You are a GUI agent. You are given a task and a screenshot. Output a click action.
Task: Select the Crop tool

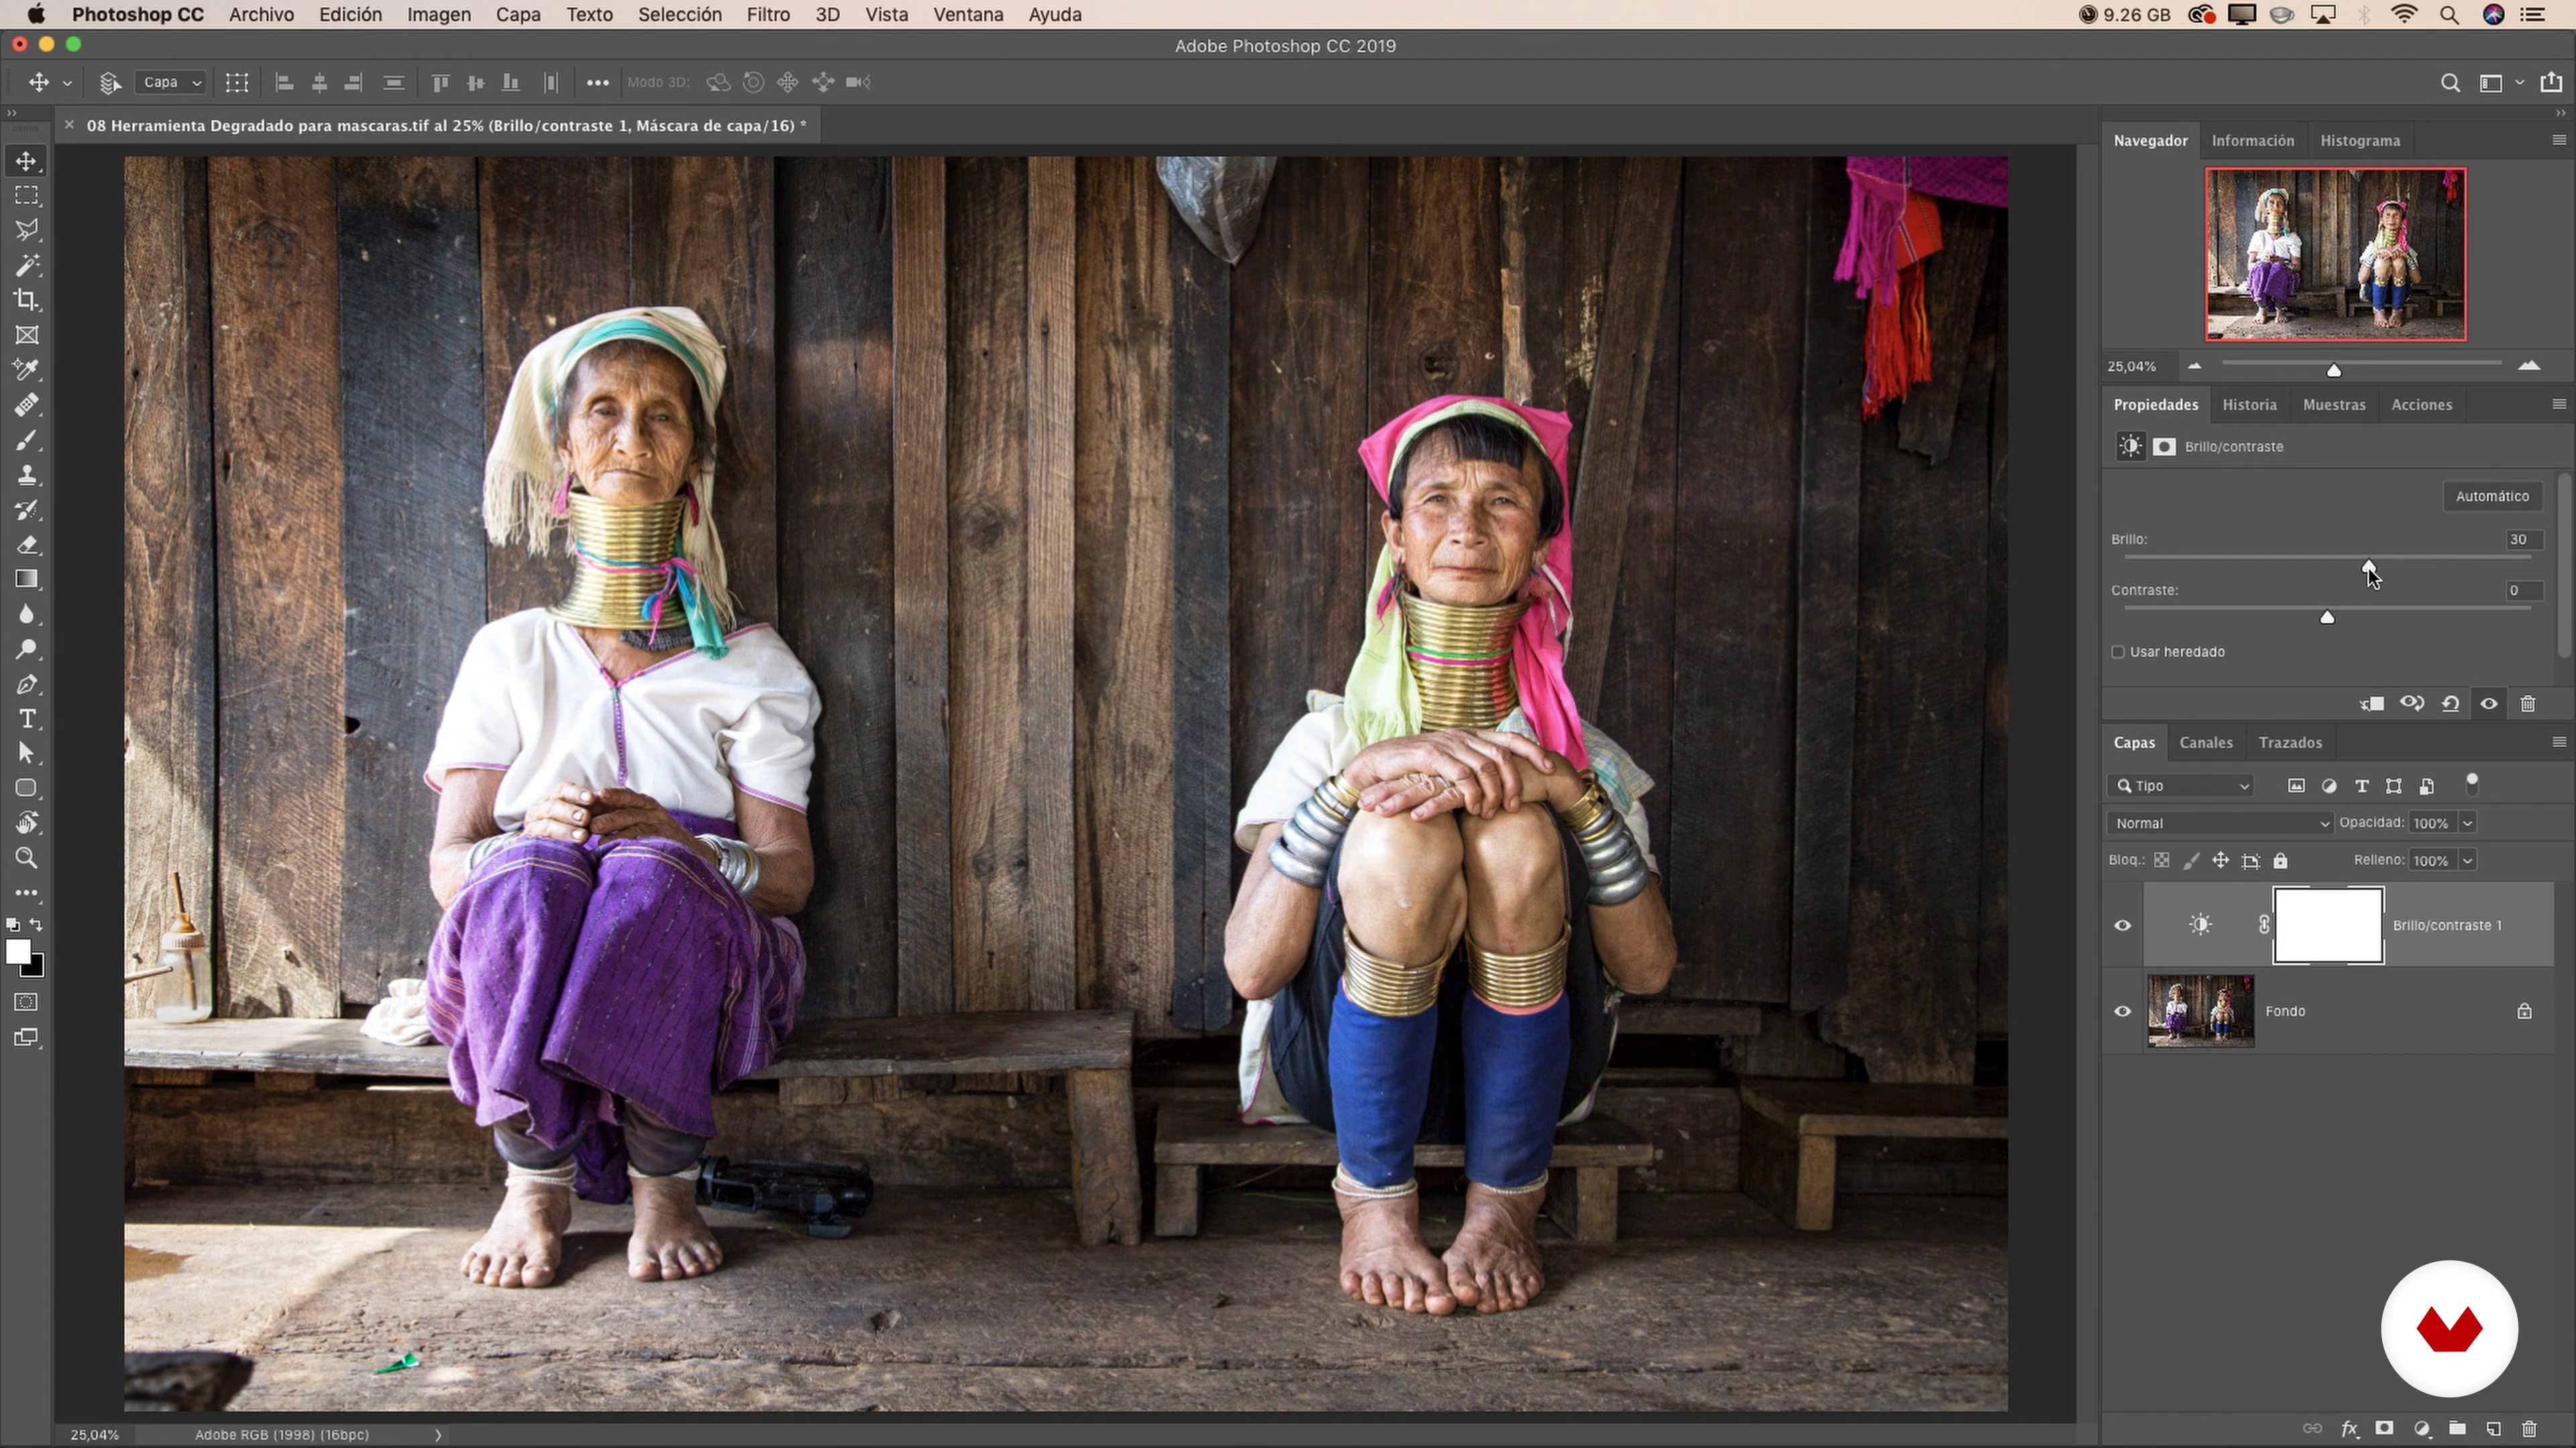27,300
